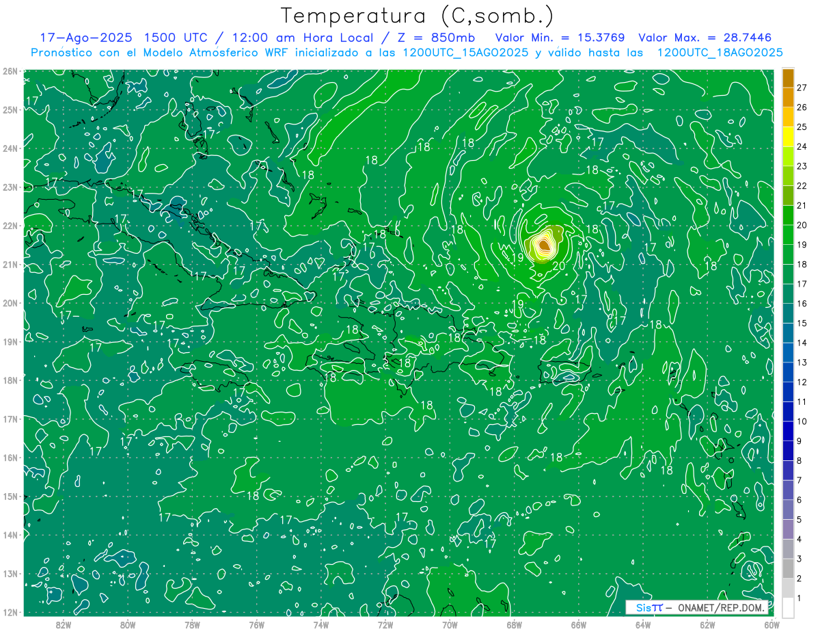Click the '74W' longitude axis label
Screen dimensions: 820x634
click(x=321, y=624)
